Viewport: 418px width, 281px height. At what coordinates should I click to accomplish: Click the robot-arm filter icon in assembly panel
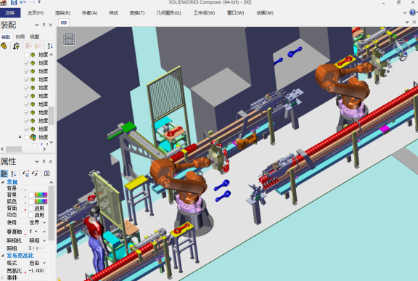16,46
